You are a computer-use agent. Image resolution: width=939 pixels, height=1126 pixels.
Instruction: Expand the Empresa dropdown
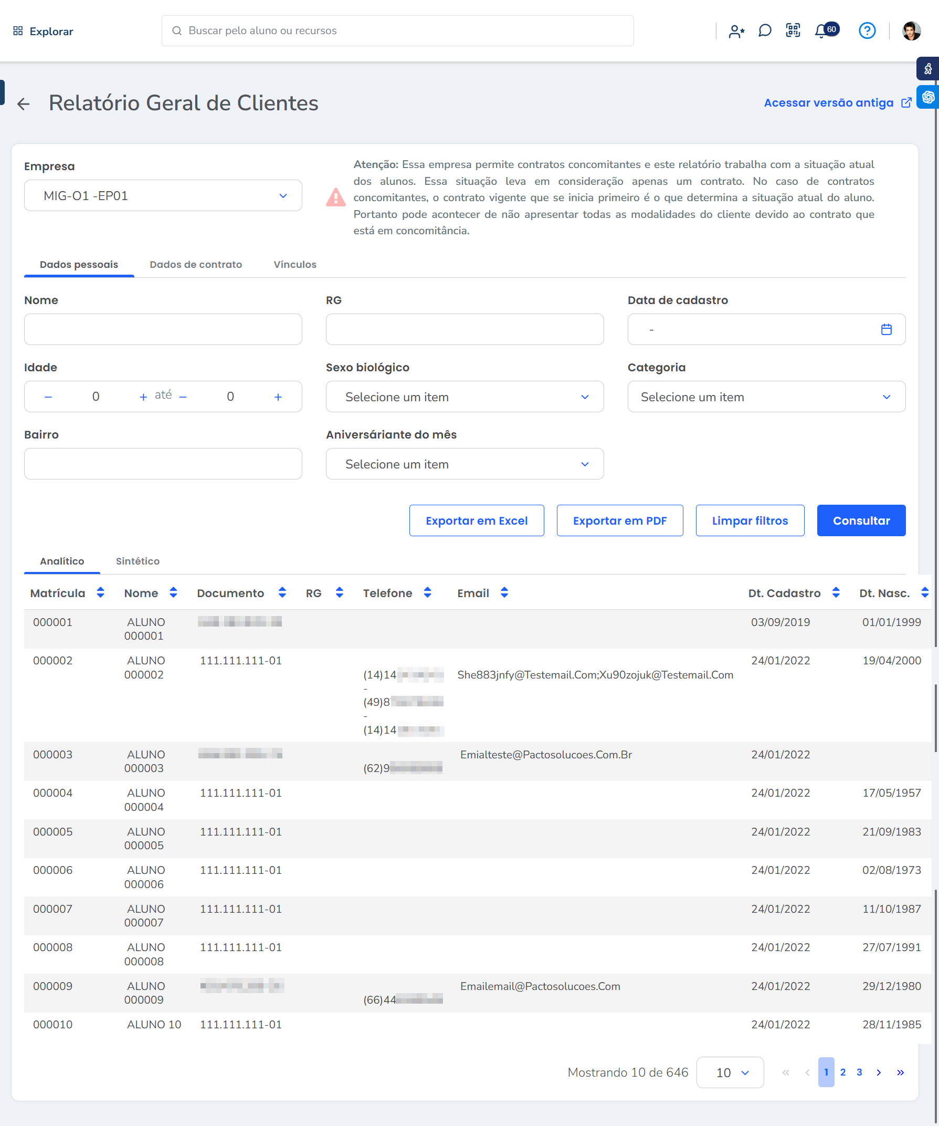163,196
